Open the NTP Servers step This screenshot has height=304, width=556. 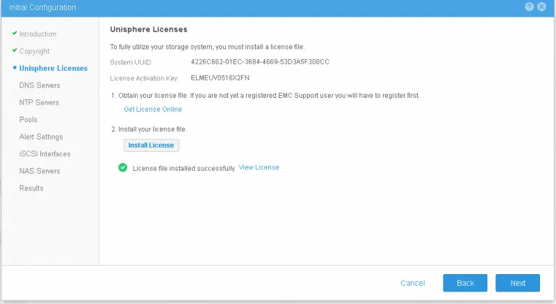tap(39, 103)
